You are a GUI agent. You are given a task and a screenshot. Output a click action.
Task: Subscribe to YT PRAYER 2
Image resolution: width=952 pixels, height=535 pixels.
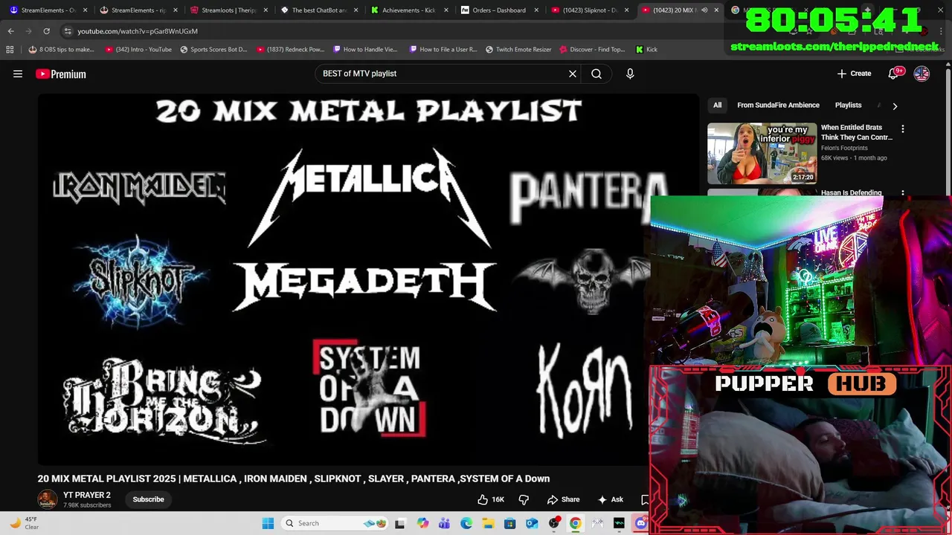pos(148,499)
